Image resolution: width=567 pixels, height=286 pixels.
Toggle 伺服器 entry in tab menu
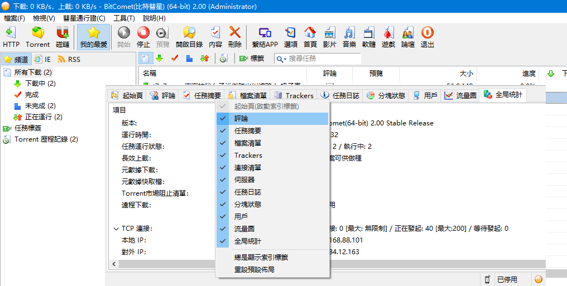coord(272,180)
